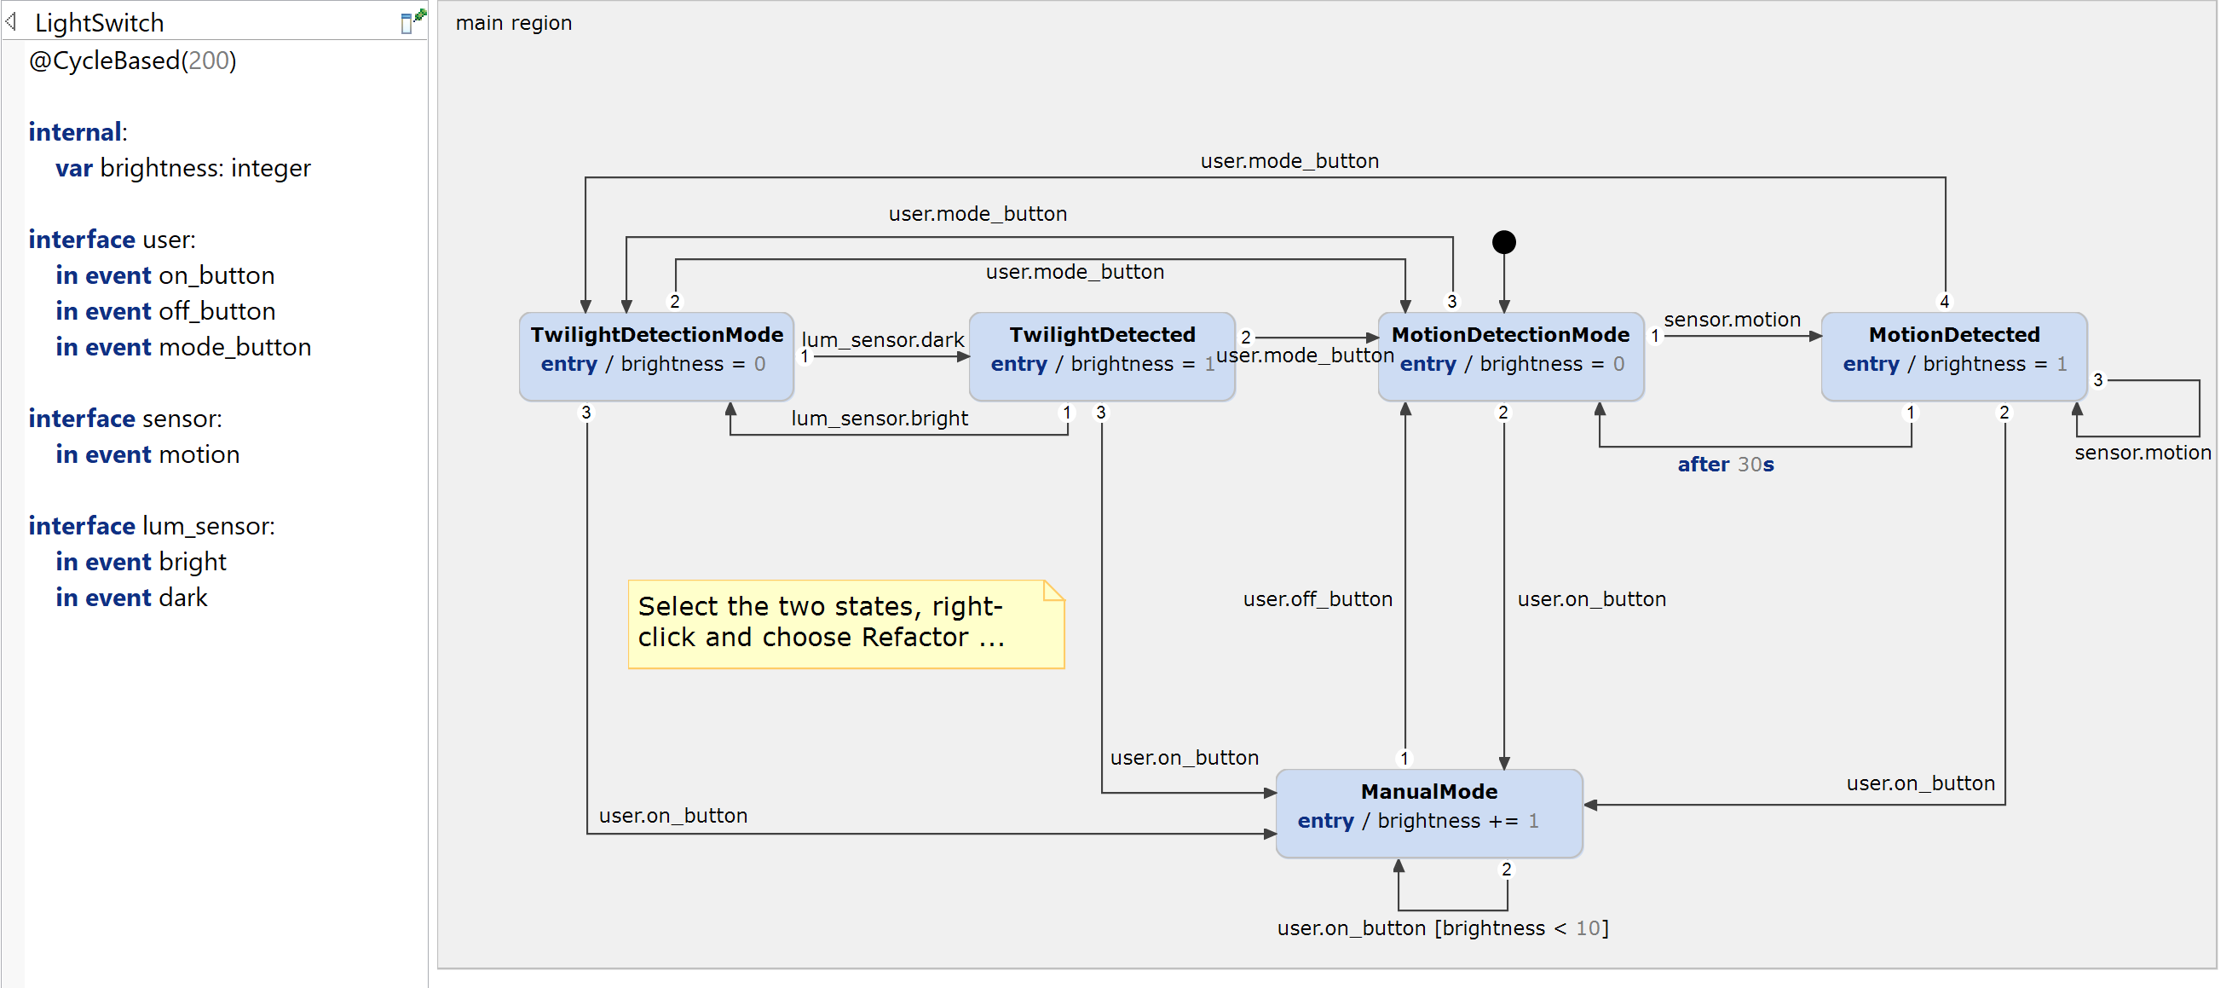Click '@CycleBased(200)' annotation text
2232x988 pixels.
coord(133,61)
